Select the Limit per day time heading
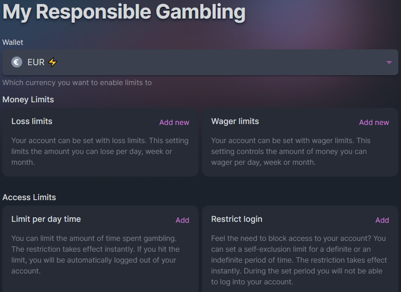This screenshot has height=292, width=401. (46, 219)
